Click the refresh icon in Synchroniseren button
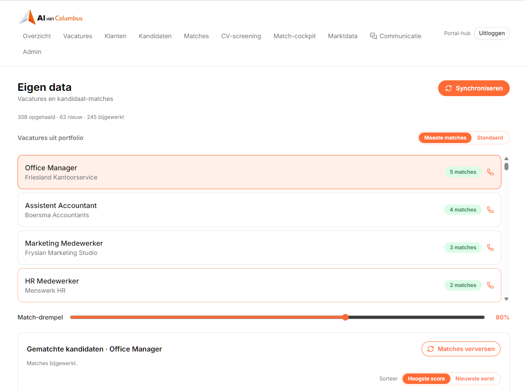 pos(449,88)
